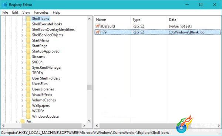Click the VisualEffects folder icon
222x136 pixels.
coord(28,95)
